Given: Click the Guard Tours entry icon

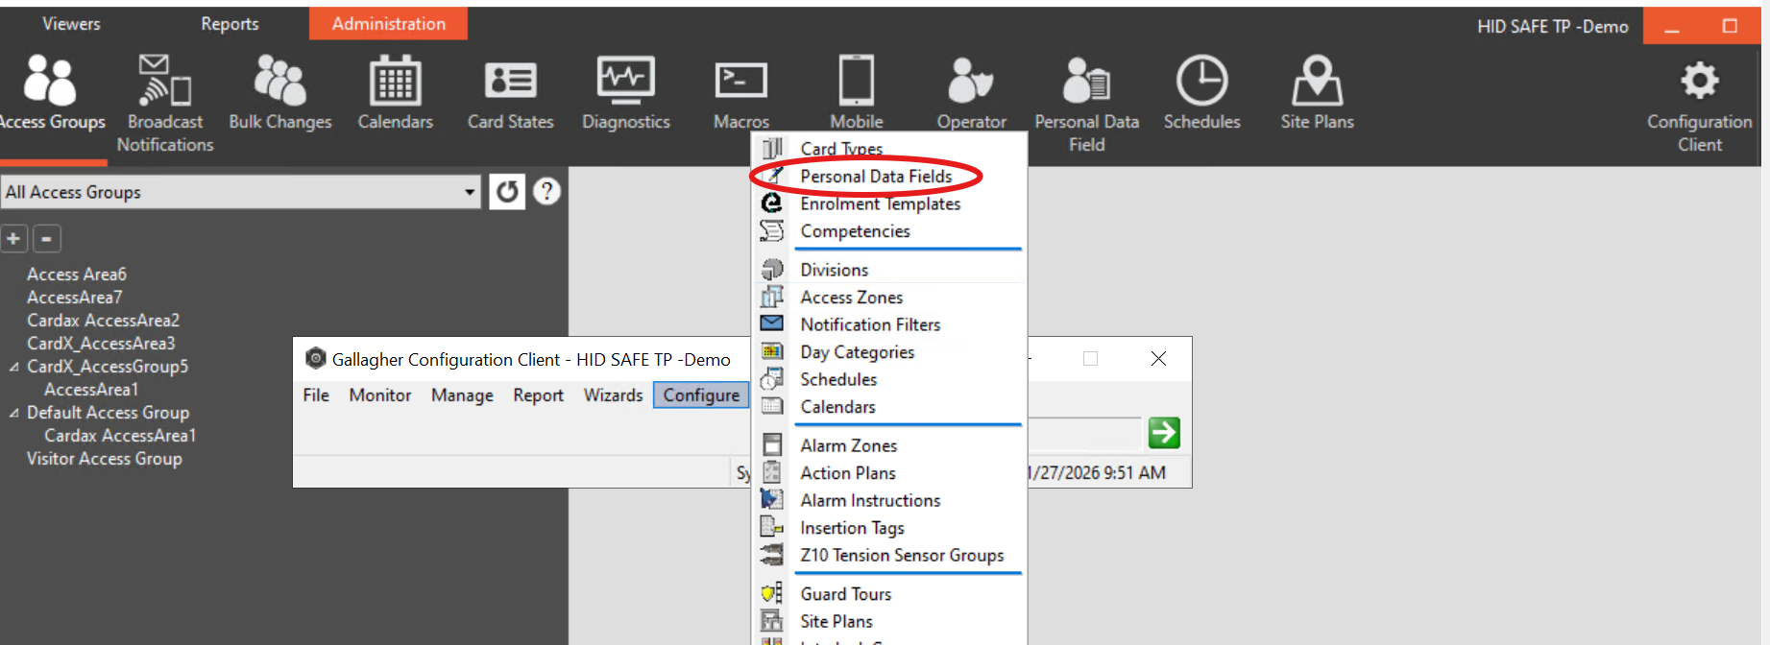Looking at the screenshot, I should coord(772,593).
